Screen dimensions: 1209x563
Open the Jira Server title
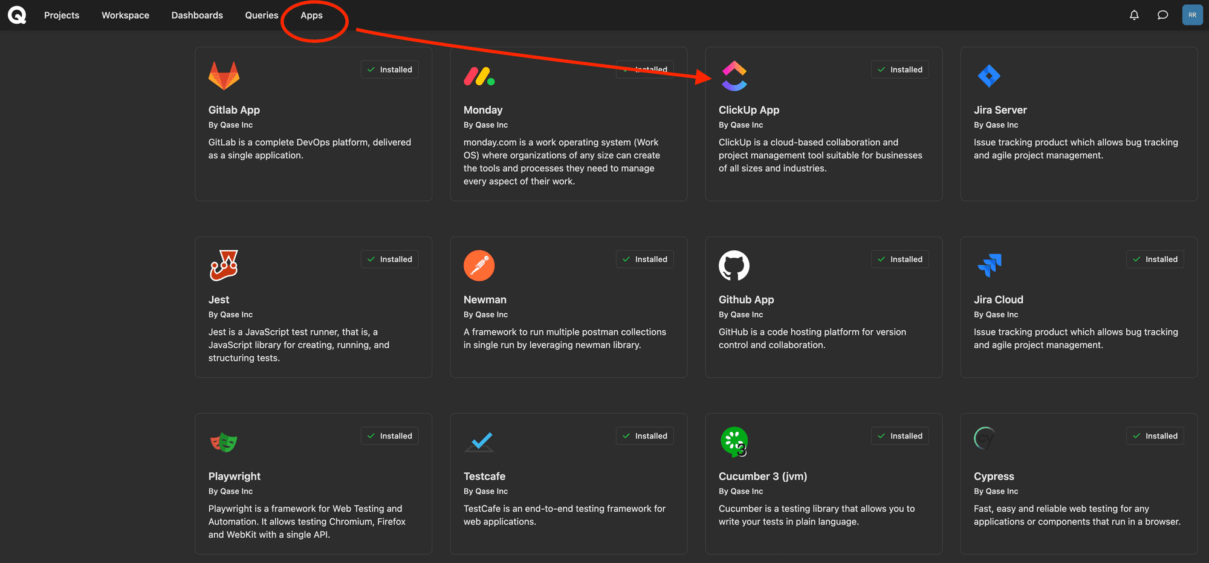(x=1000, y=110)
